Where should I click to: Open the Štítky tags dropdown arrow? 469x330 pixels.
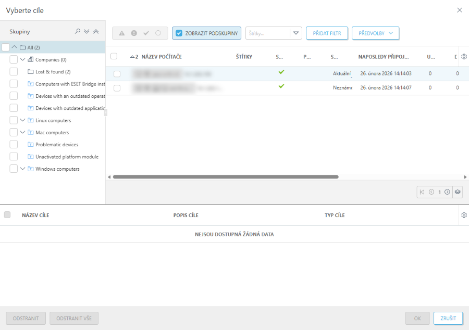[x=296, y=33]
